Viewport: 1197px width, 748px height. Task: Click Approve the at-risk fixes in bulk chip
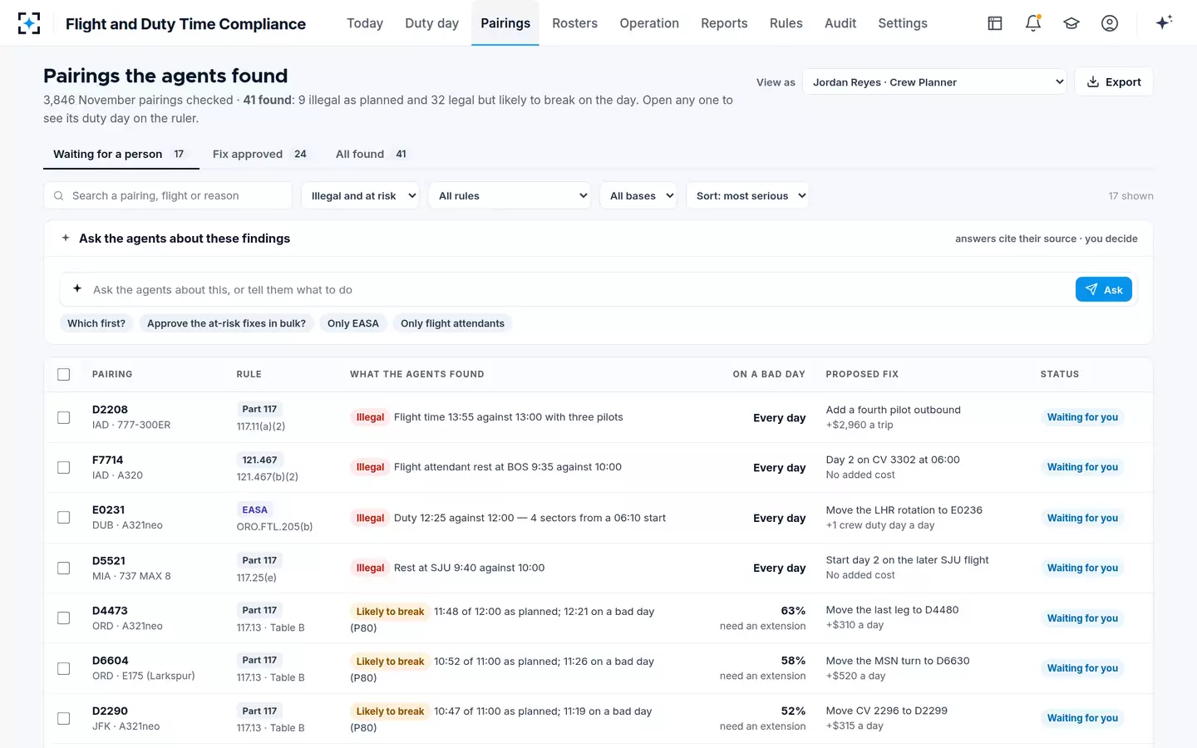pyautogui.click(x=226, y=323)
